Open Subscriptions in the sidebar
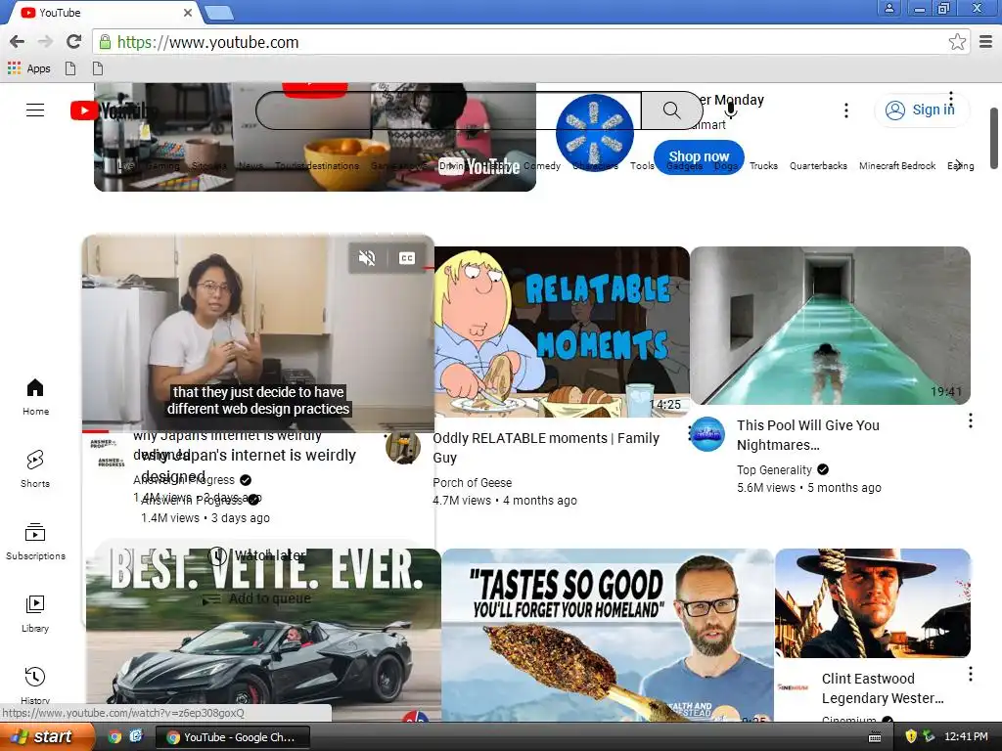 (35, 541)
